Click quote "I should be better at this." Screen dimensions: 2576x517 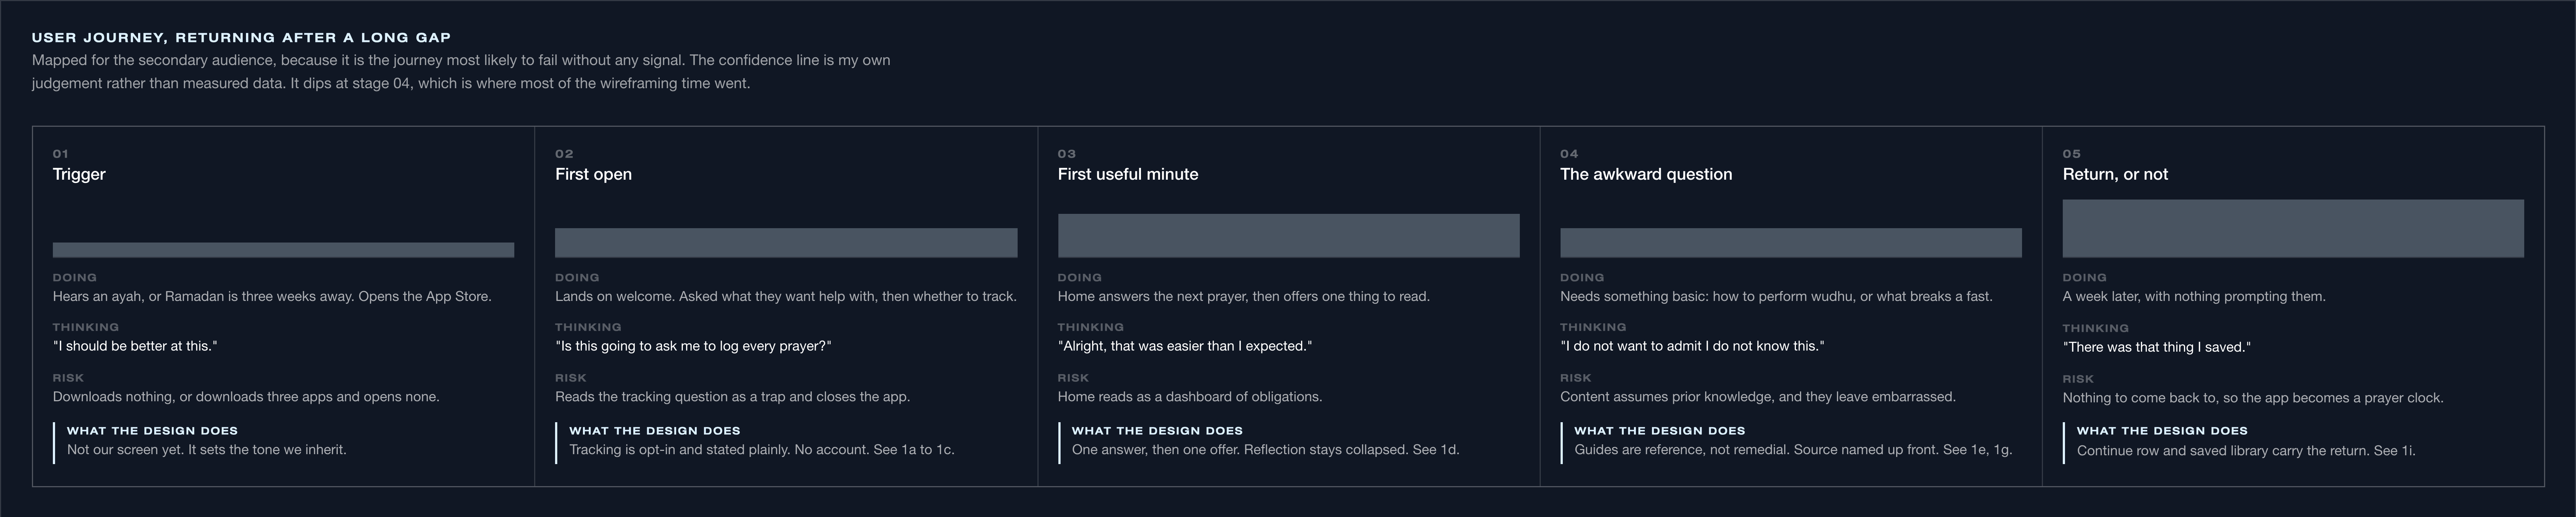(x=135, y=346)
